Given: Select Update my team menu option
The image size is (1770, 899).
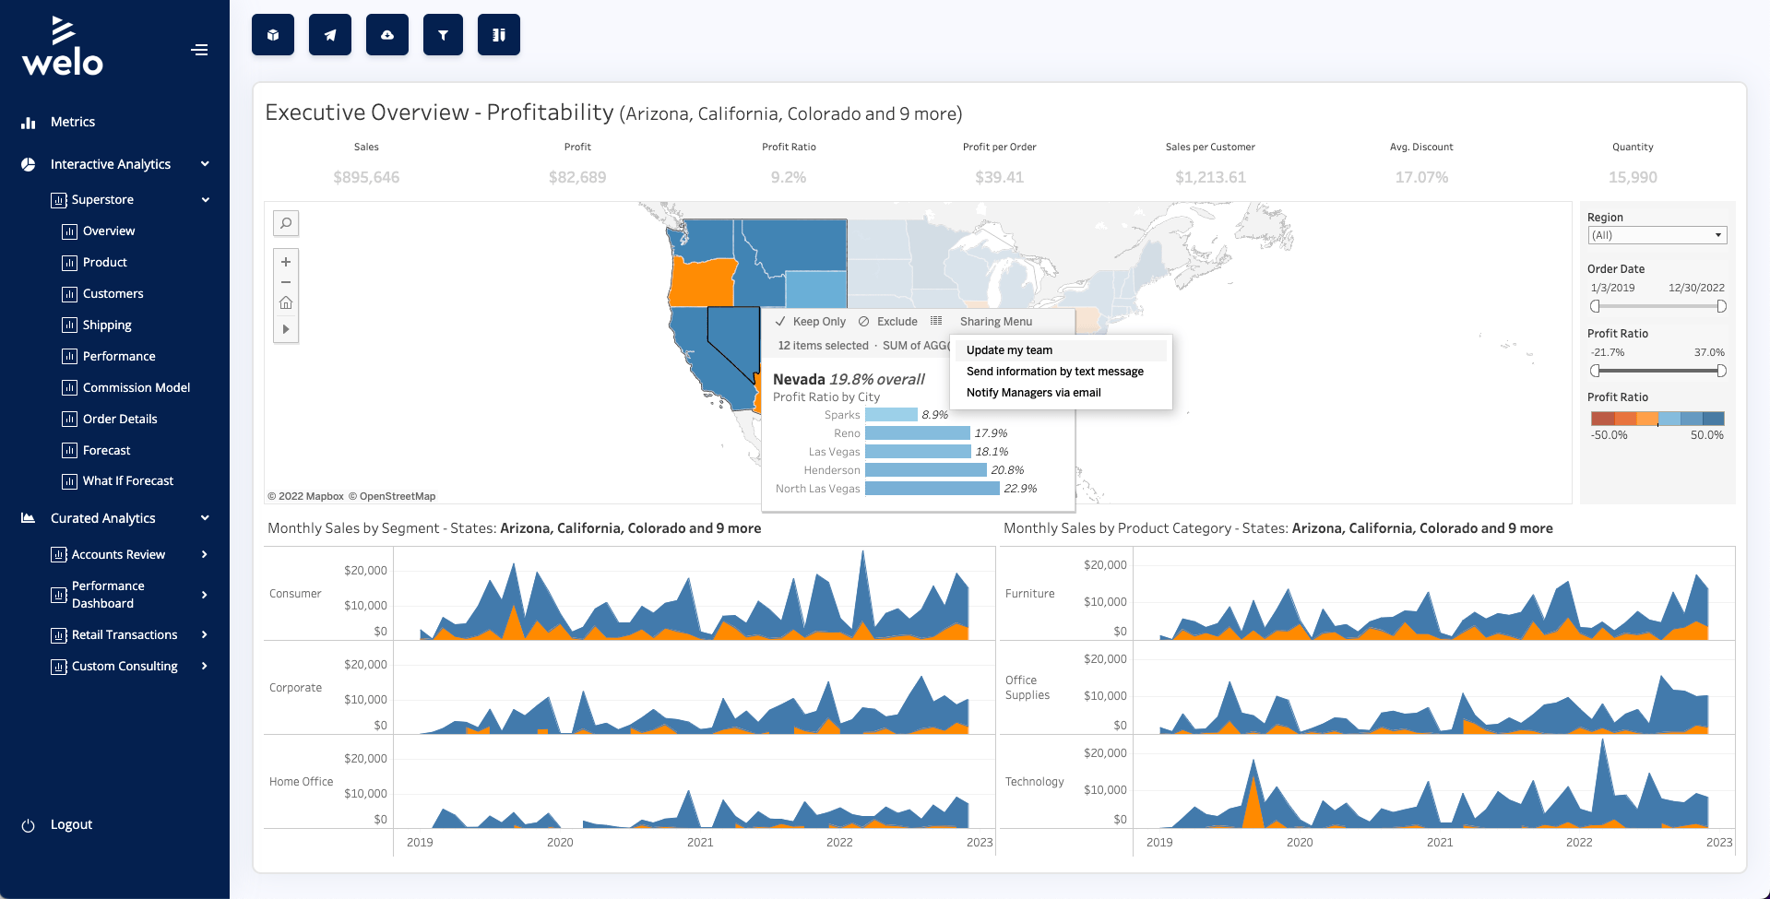Looking at the screenshot, I should pyautogui.click(x=1009, y=350).
